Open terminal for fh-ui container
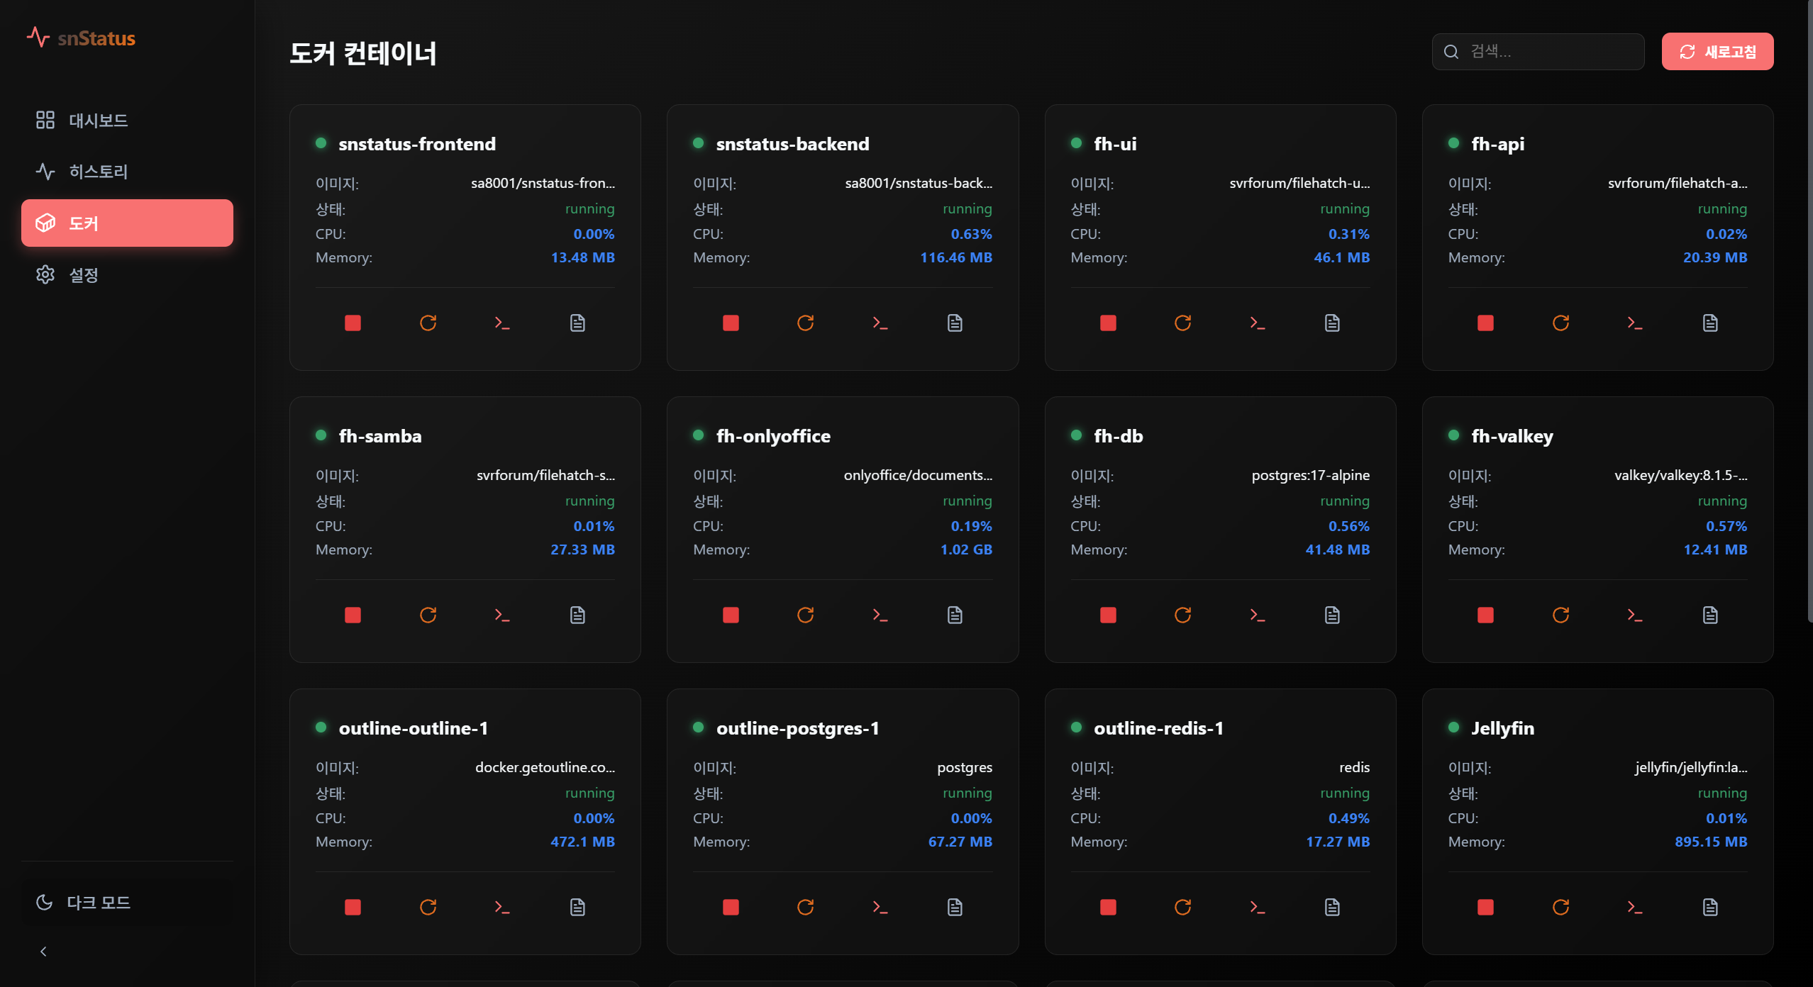 (x=1258, y=323)
